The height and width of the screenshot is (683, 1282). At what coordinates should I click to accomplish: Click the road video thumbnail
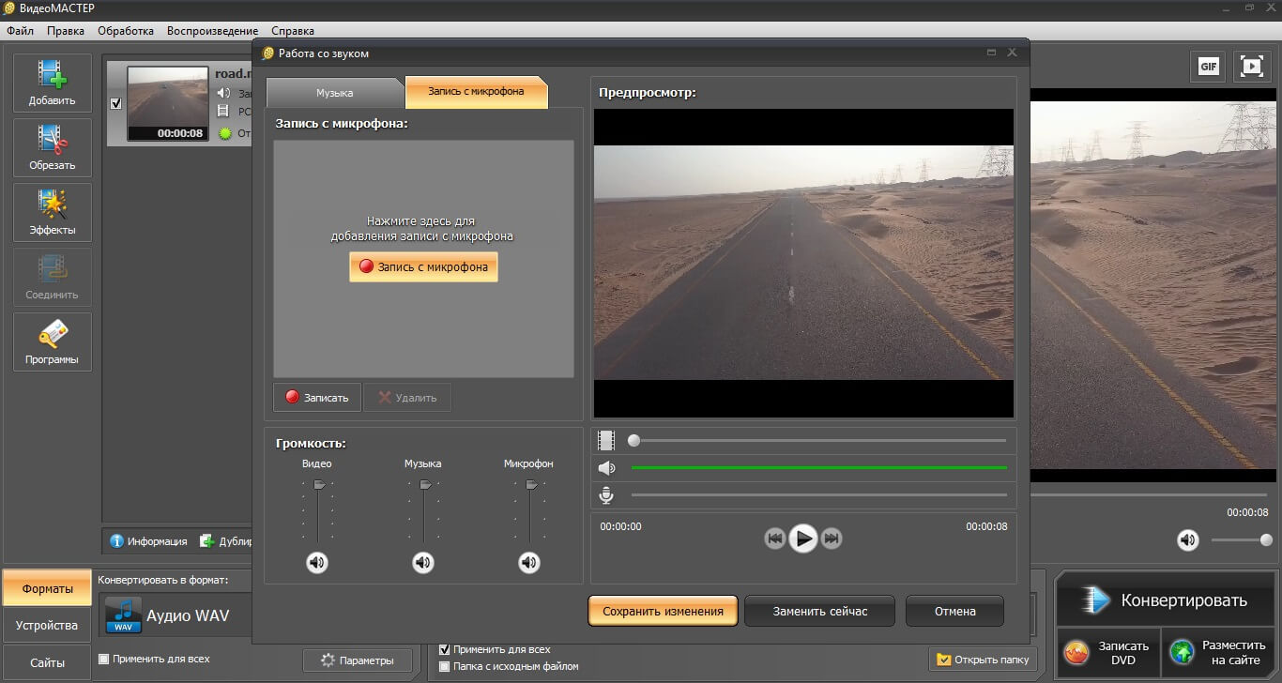coord(167,103)
